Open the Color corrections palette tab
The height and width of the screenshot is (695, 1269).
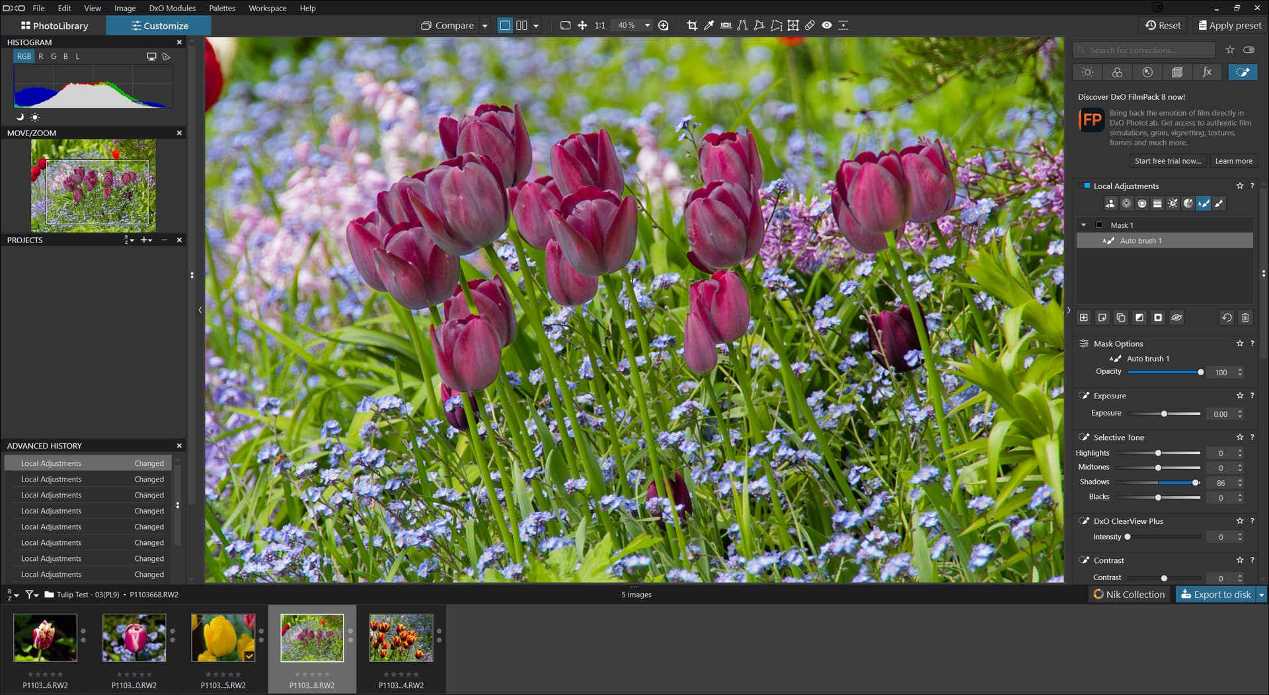[x=1117, y=72]
